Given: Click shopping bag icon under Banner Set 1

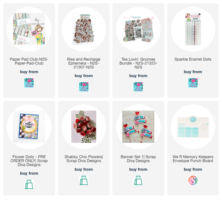Looking at the screenshot, I should [x=138, y=180].
